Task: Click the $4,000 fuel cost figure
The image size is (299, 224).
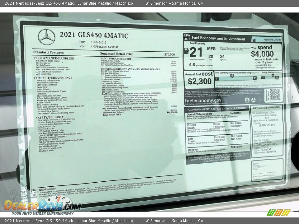Action: pyautogui.click(x=262, y=54)
